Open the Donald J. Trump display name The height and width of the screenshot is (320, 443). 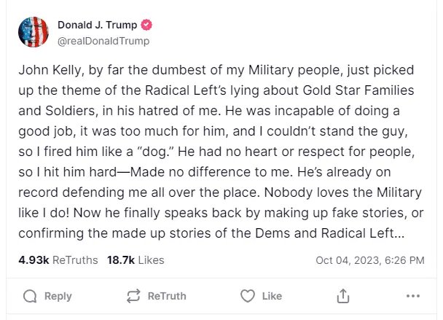pyautogui.click(x=101, y=26)
